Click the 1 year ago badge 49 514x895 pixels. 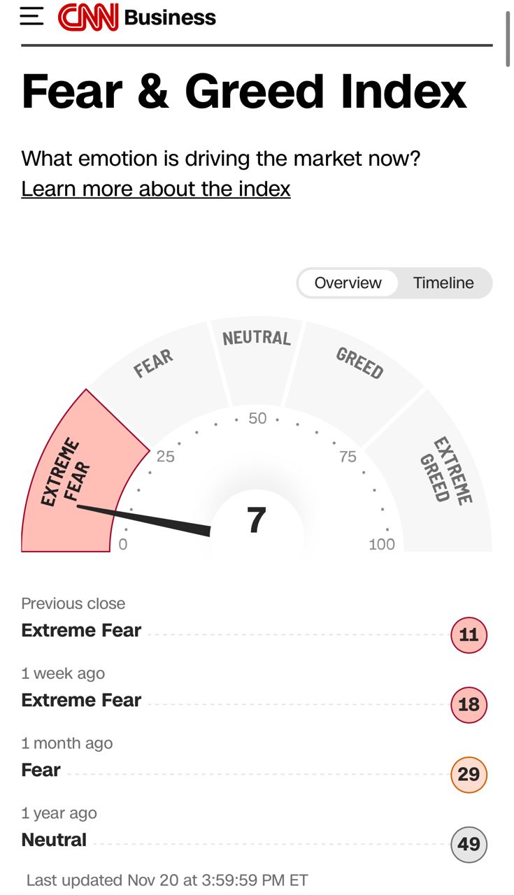pyautogui.click(x=469, y=844)
